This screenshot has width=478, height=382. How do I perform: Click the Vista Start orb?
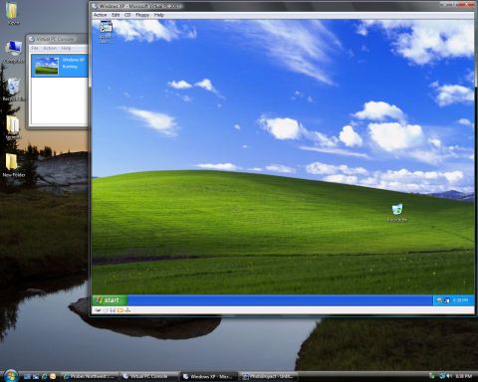(11, 376)
